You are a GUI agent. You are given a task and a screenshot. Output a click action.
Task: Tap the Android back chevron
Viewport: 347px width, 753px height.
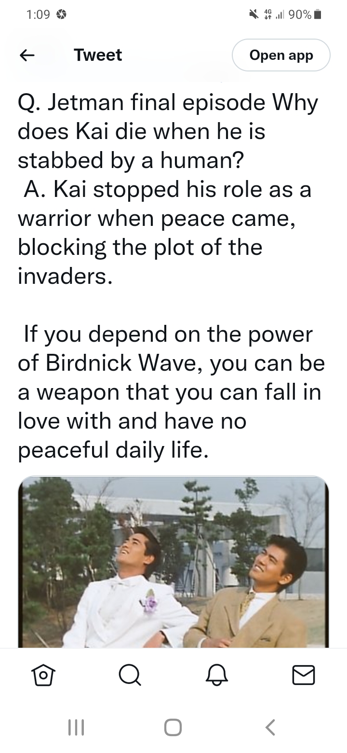point(270,727)
